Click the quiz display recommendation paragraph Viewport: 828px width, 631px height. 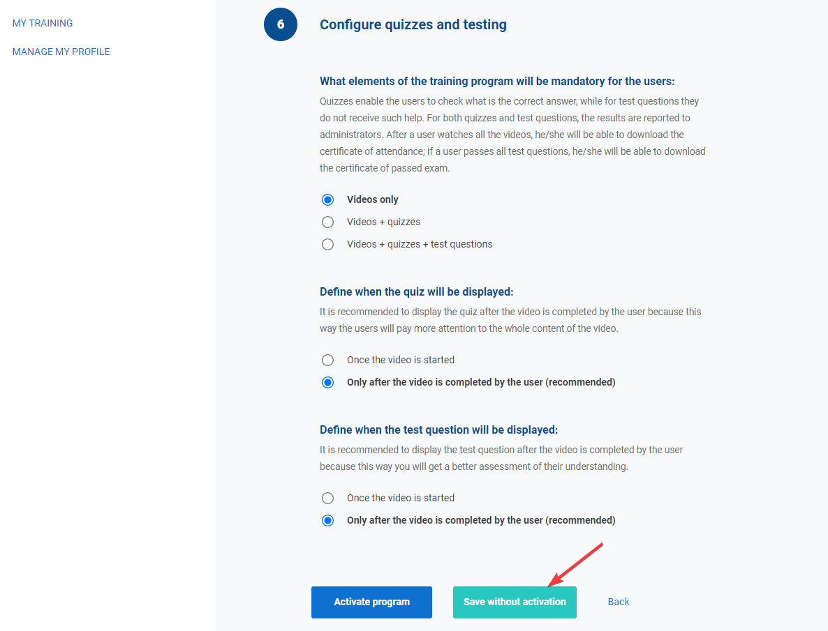click(x=510, y=320)
